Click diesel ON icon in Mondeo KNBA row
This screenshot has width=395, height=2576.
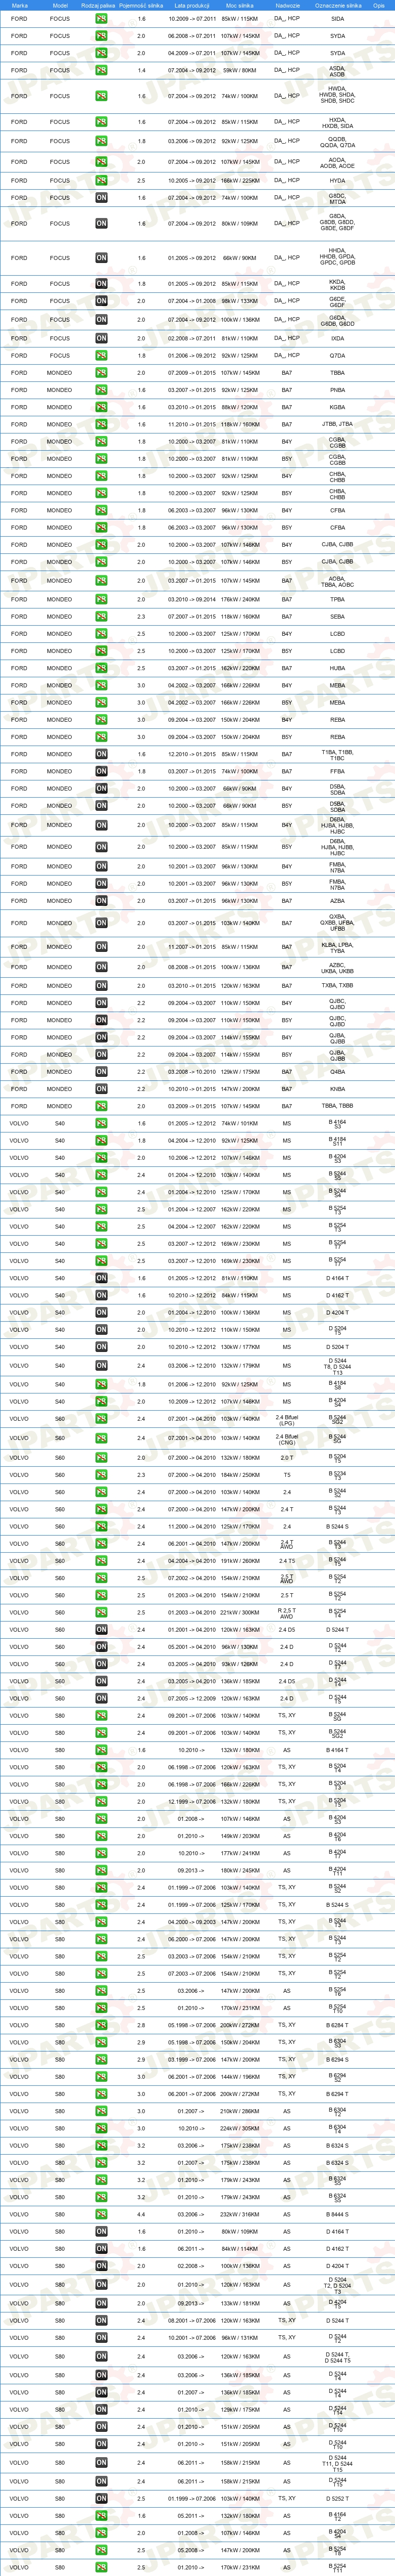(101, 1089)
